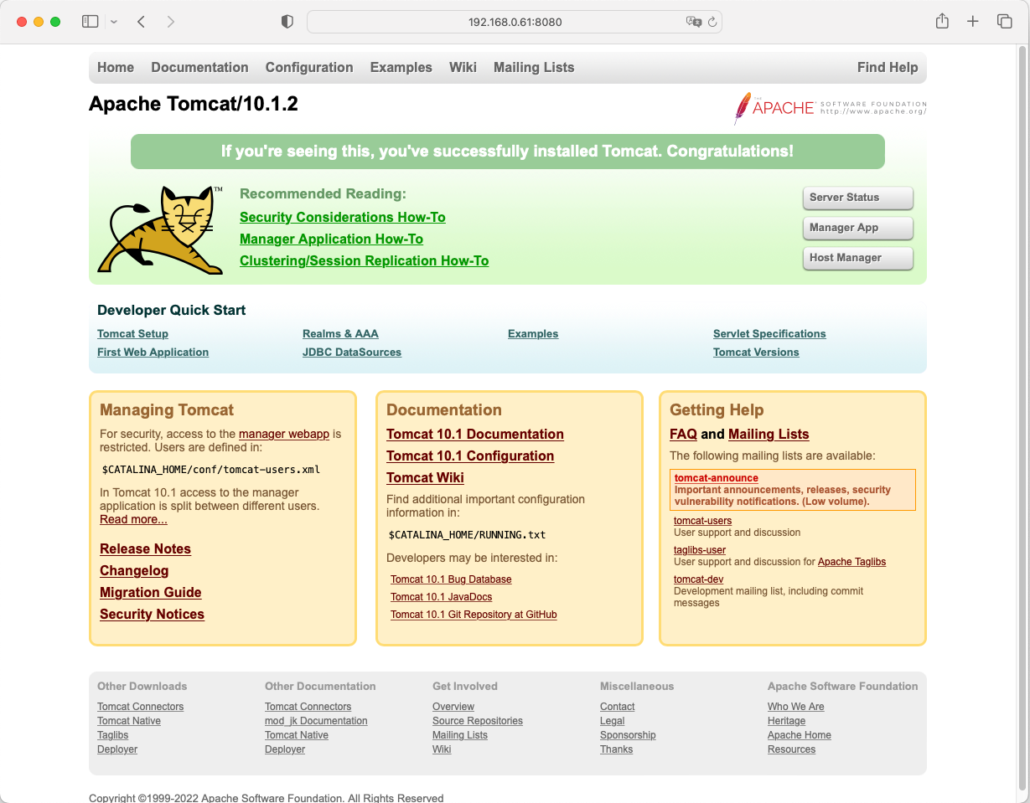This screenshot has height=803, width=1030.
Task: Open the Tomcat Wiki link
Action: point(425,477)
